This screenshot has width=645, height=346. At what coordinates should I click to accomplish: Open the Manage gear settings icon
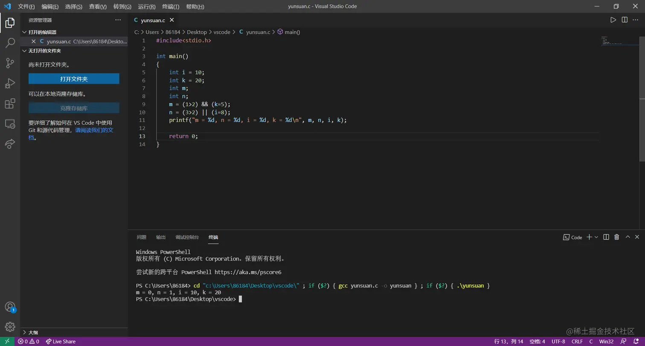pyautogui.click(x=10, y=326)
